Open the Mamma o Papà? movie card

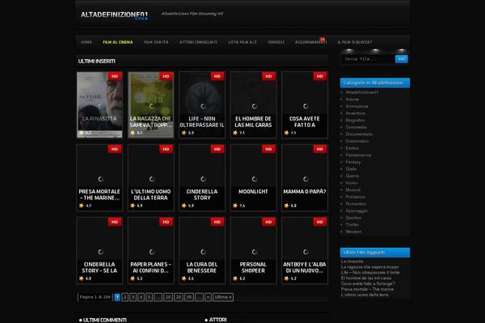pyautogui.click(x=305, y=178)
